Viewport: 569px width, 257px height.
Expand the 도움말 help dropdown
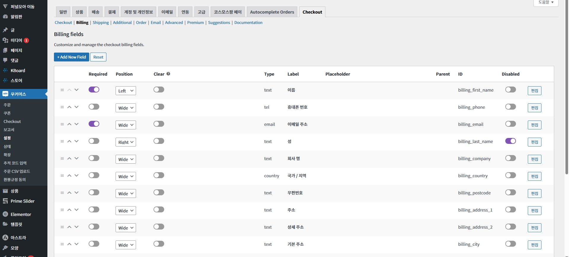click(546, 2)
